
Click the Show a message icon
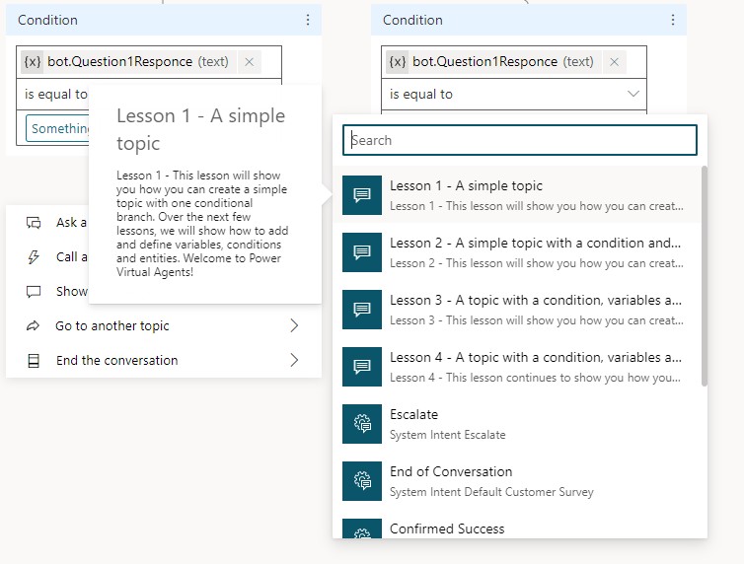pyautogui.click(x=34, y=292)
